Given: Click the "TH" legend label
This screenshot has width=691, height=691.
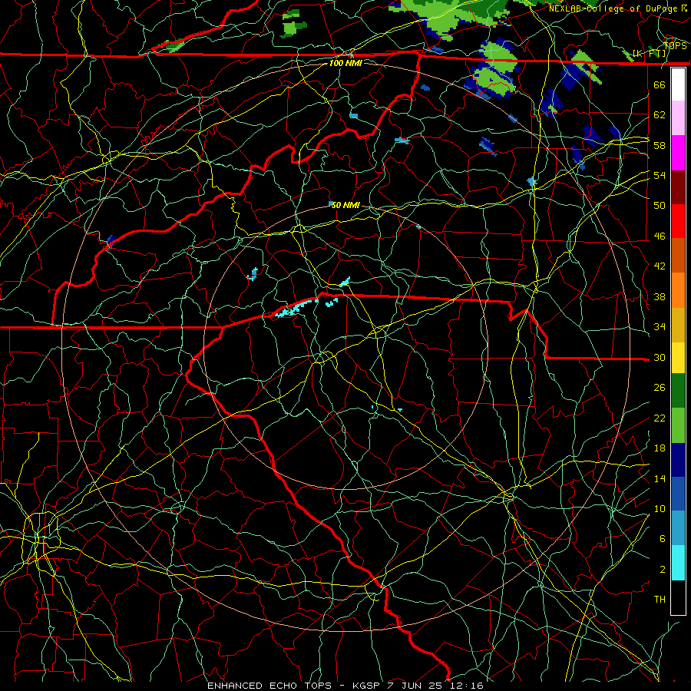Looking at the screenshot, I should coord(660,600).
